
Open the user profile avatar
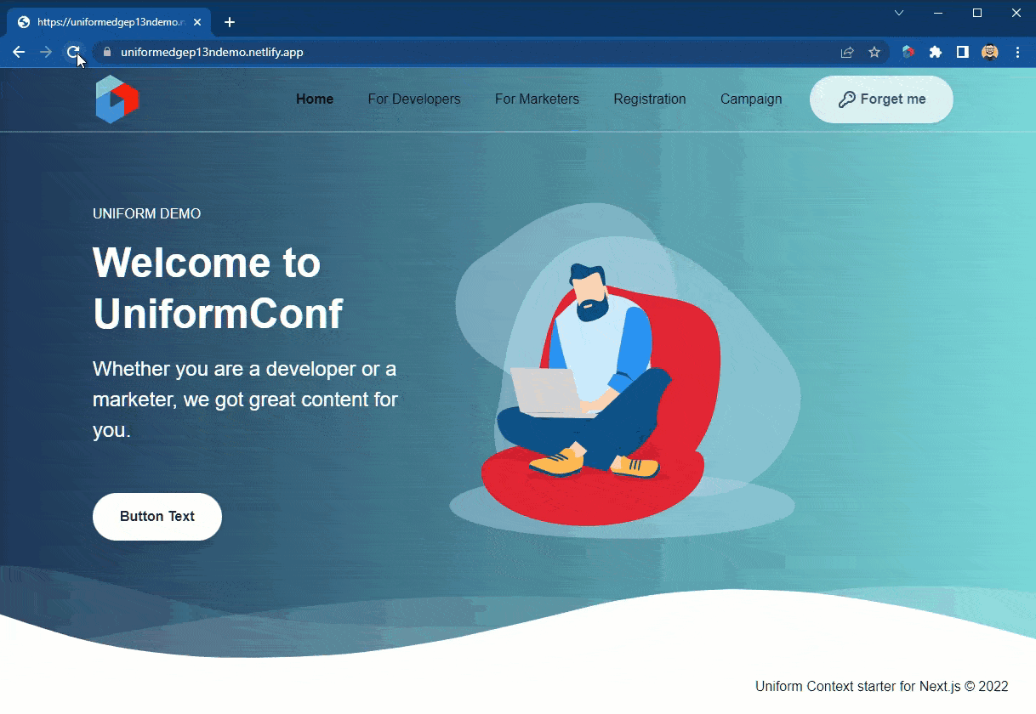click(x=990, y=52)
